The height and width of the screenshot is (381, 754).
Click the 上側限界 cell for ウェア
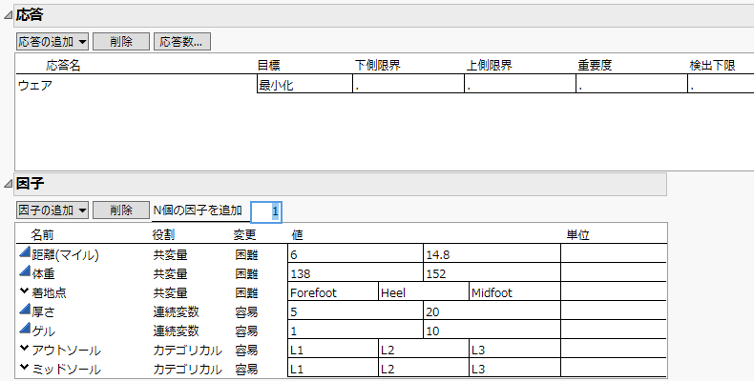click(520, 85)
